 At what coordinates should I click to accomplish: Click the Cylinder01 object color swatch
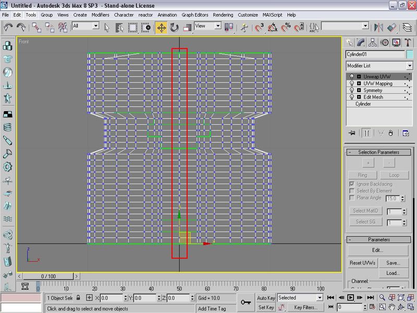pos(410,54)
